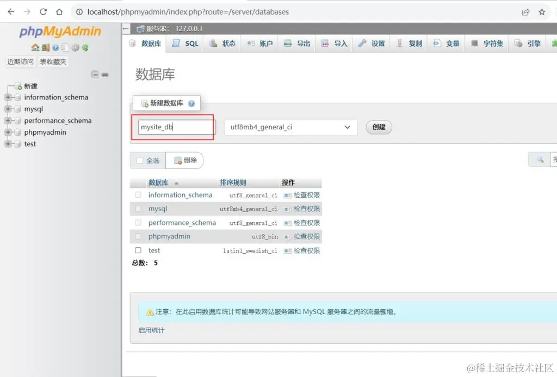Reload the navigation panel green icon
557x377 pixels.
click(85, 47)
